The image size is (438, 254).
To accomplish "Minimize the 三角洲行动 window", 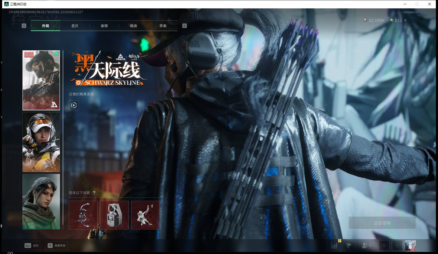I will tap(405, 4).
